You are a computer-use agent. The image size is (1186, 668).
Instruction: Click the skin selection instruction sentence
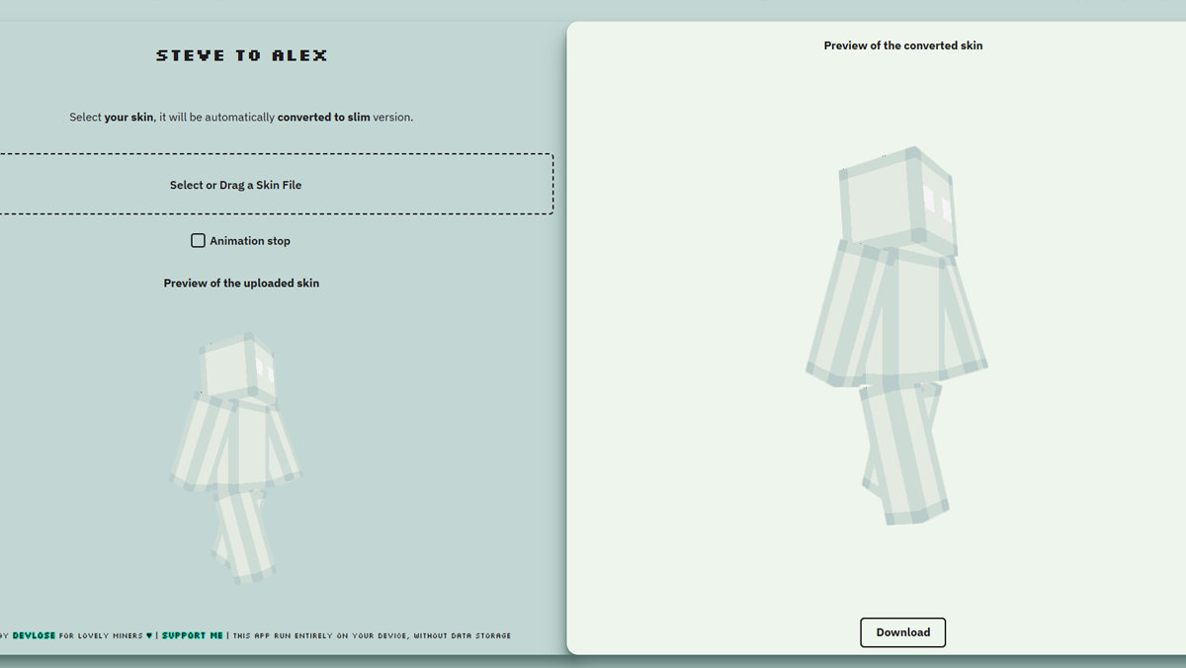[x=241, y=118]
